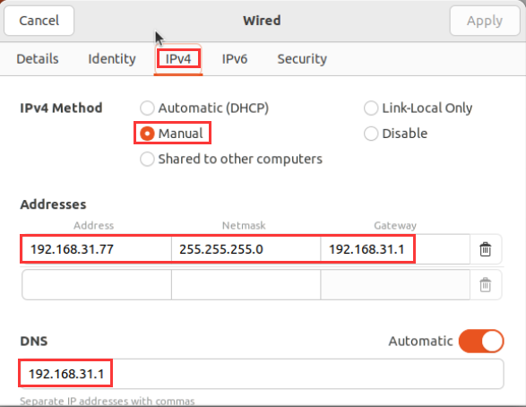The height and width of the screenshot is (407, 526).
Task: Click the Cancel button
Action: [x=39, y=21]
